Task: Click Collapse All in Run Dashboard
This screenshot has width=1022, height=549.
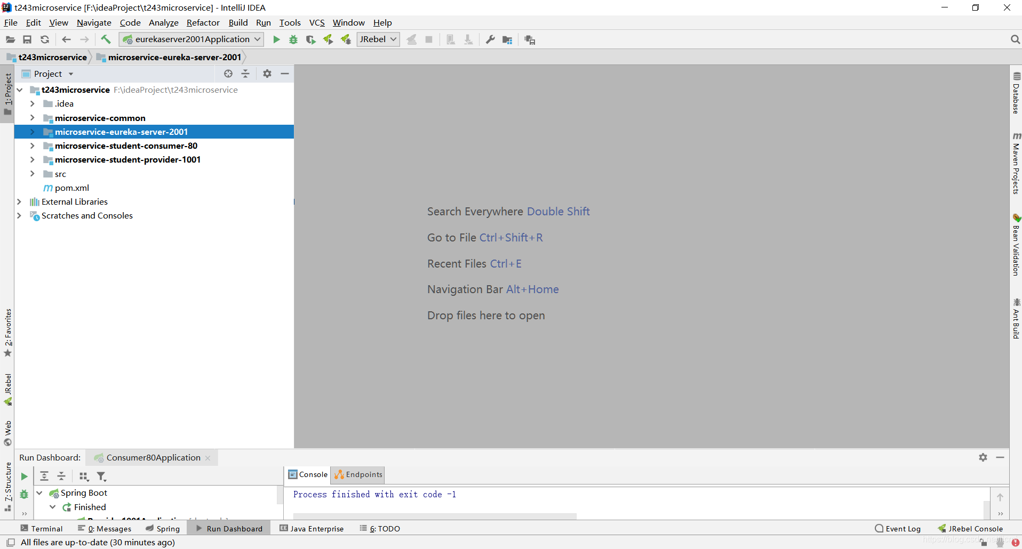Action: click(x=61, y=477)
